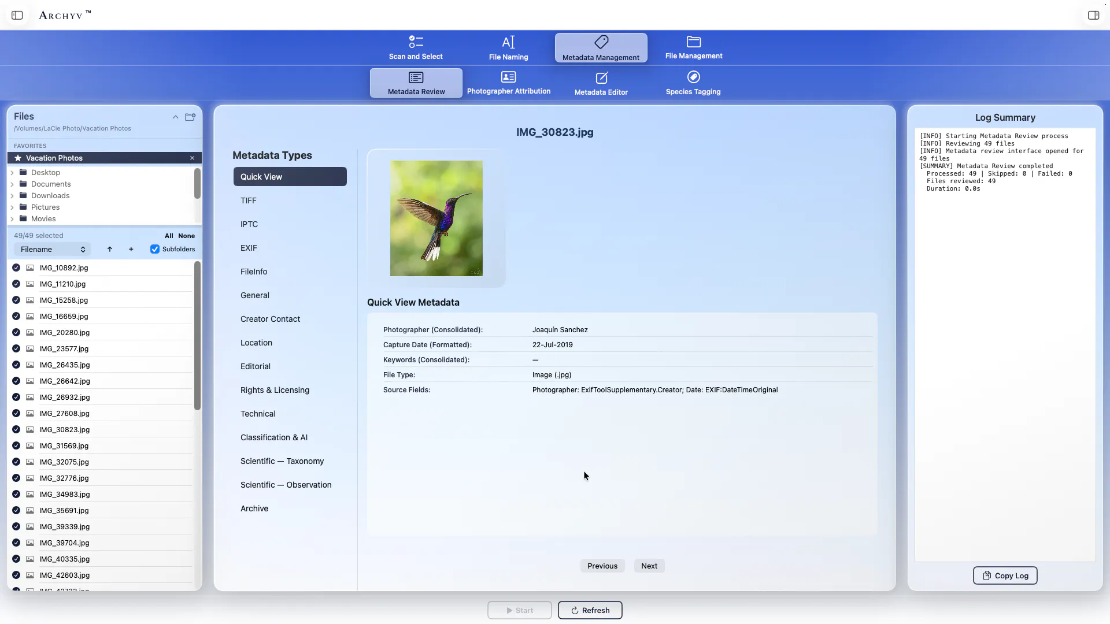Screen dimensions: 1110x624
Task: Go to Next image
Action: click(x=649, y=566)
